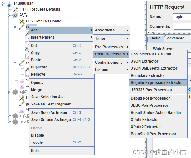The width and height of the screenshot is (191, 158).
Task: Open Help from the context menu
Action: click(x=61, y=151)
